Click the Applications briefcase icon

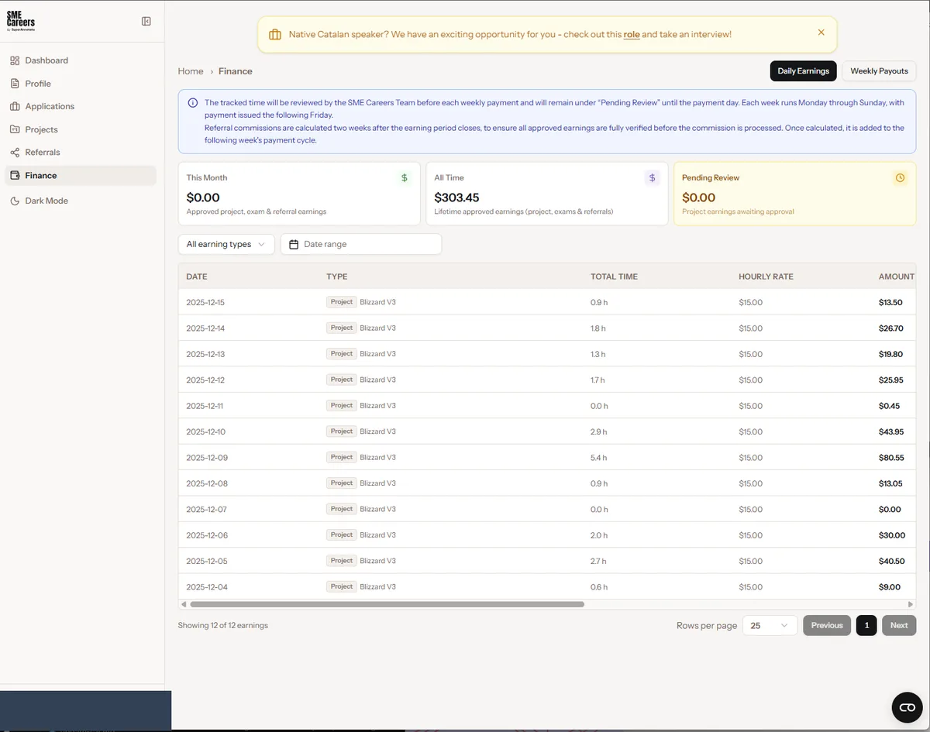point(15,106)
